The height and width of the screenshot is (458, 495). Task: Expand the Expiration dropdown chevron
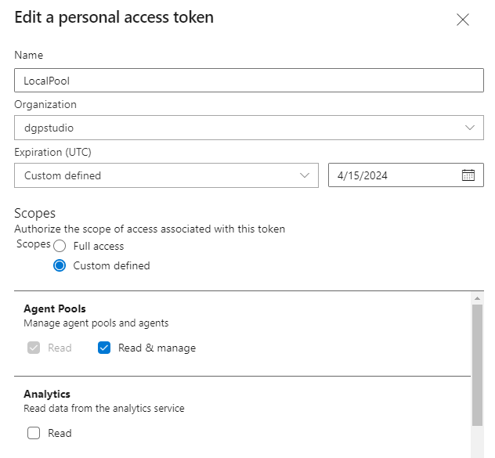(305, 175)
